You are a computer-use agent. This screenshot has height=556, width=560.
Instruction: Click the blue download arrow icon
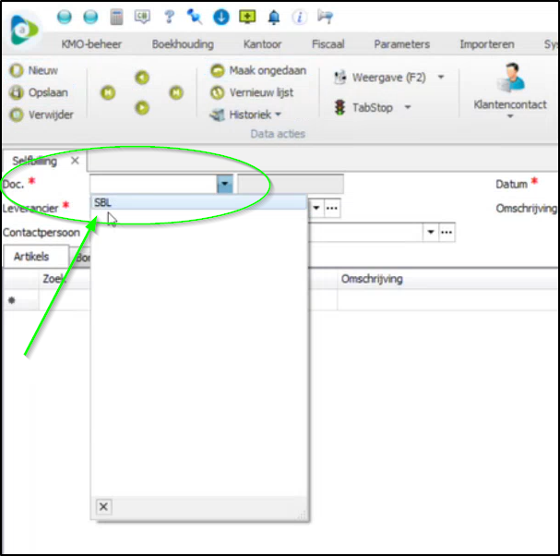[x=220, y=17]
